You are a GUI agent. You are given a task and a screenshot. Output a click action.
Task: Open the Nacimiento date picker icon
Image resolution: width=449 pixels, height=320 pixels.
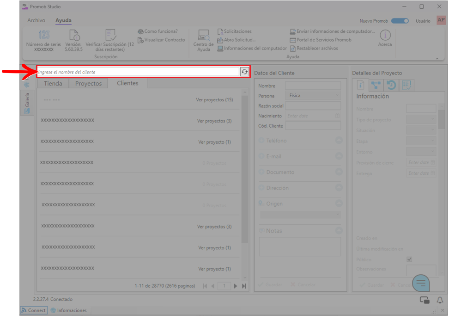click(337, 116)
